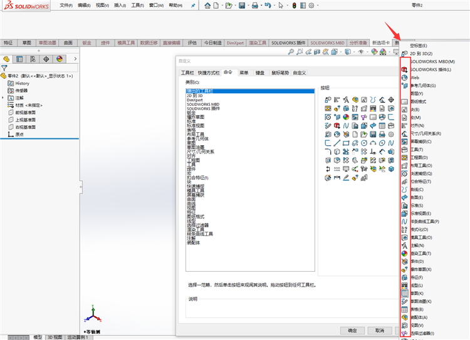Screen dimensions: 470x340
Task: Create a new document with New icon
Action: point(216,6)
